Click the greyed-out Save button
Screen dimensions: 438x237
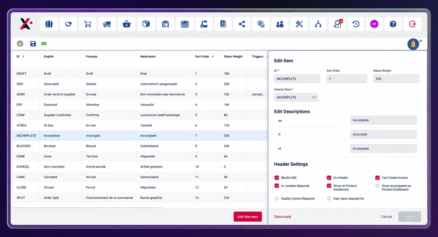409,217
